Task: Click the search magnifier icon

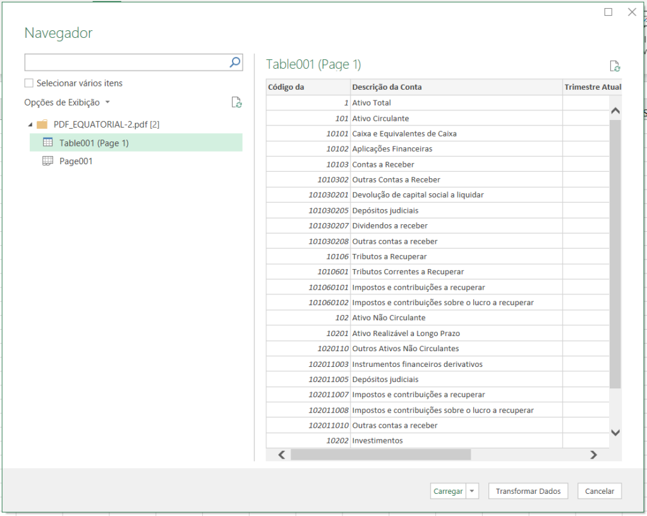Action: pos(235,63)
